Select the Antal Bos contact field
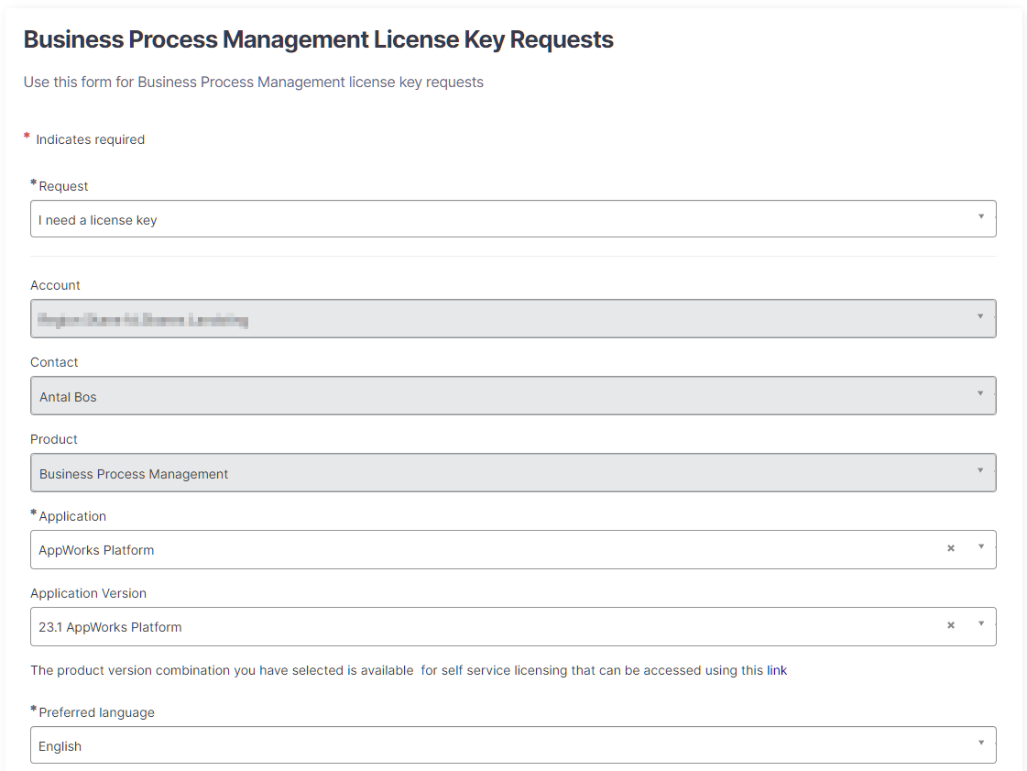This screenshot has height=771, width=1027. pos(495,396)
